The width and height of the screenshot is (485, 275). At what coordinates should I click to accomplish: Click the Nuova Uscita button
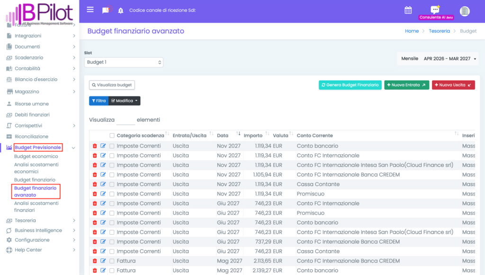[453, 85]
